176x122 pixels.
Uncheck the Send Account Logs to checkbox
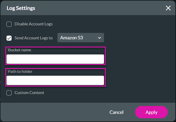click(x=9, y=38)
